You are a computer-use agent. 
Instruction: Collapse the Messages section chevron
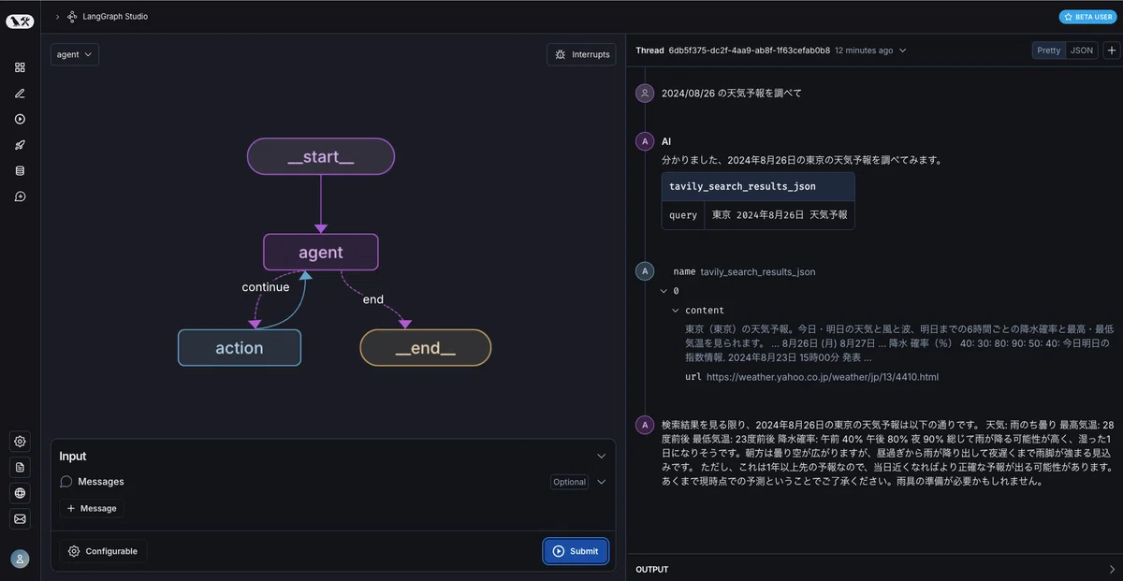point(602,482)
